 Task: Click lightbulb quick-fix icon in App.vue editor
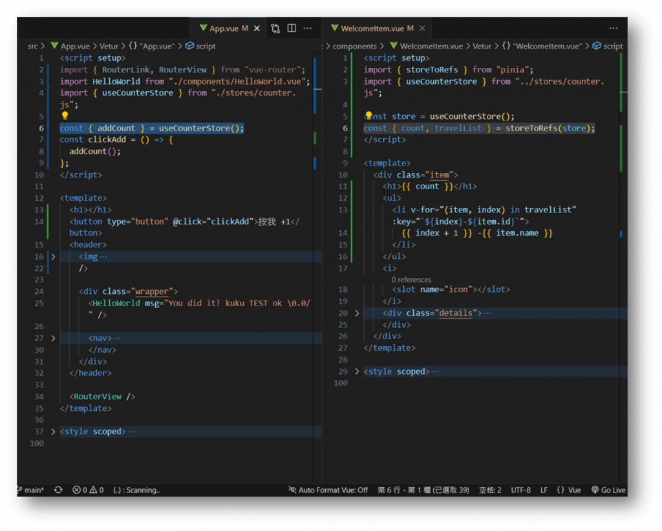(x=65, y=115)
